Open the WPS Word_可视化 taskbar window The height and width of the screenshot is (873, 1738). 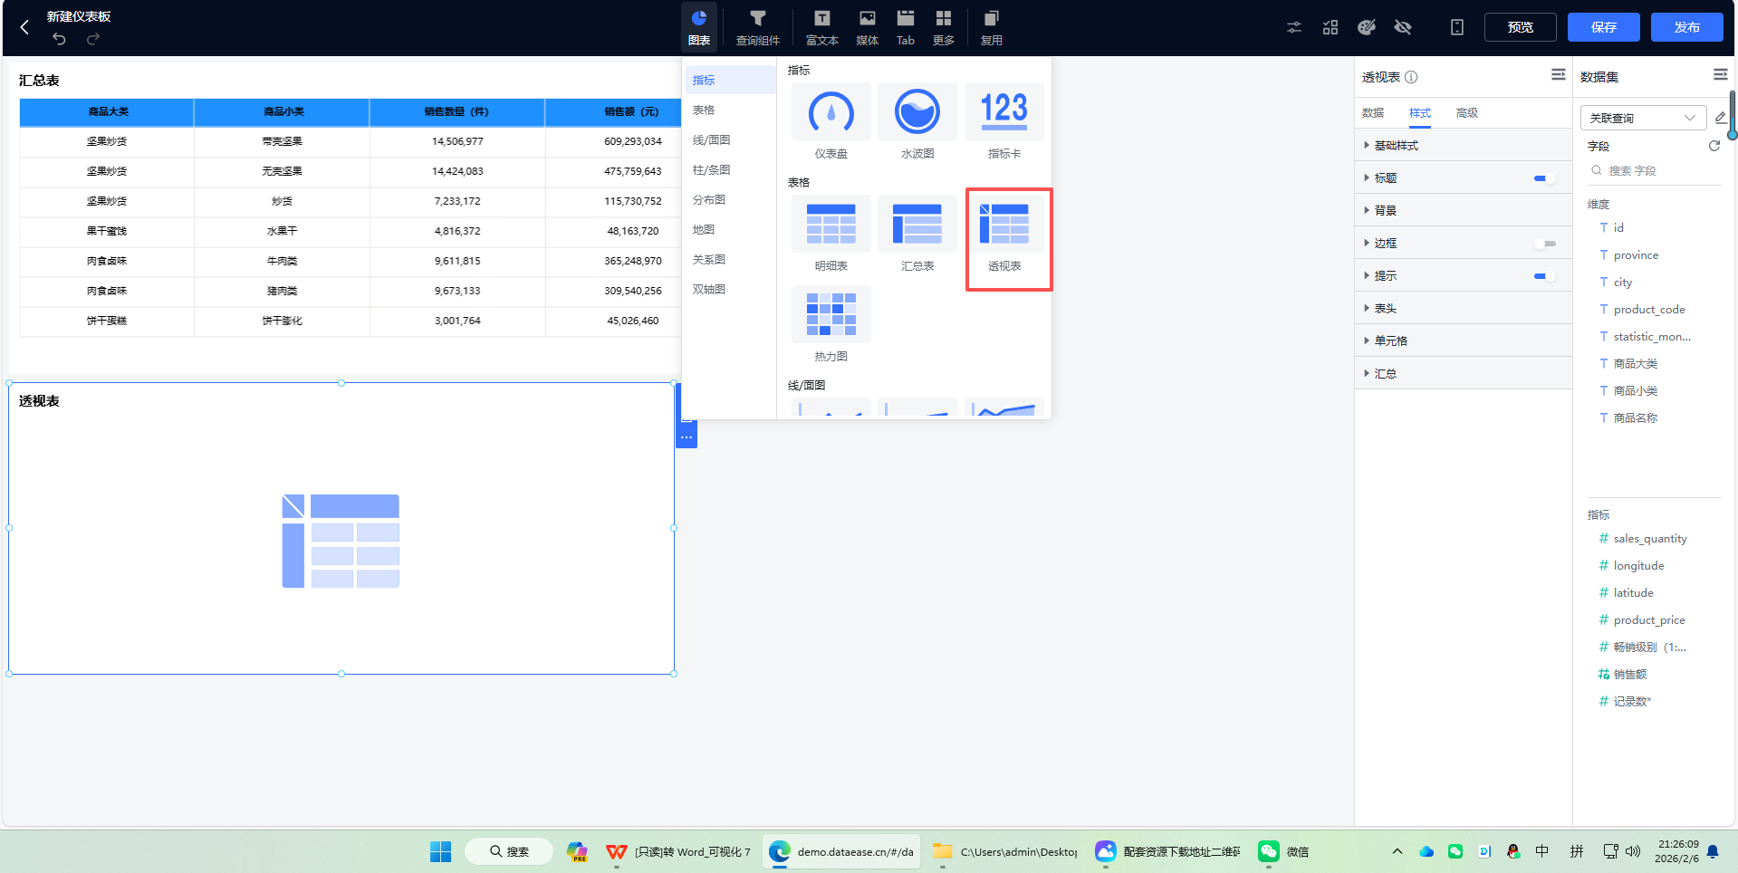point(677,851)
